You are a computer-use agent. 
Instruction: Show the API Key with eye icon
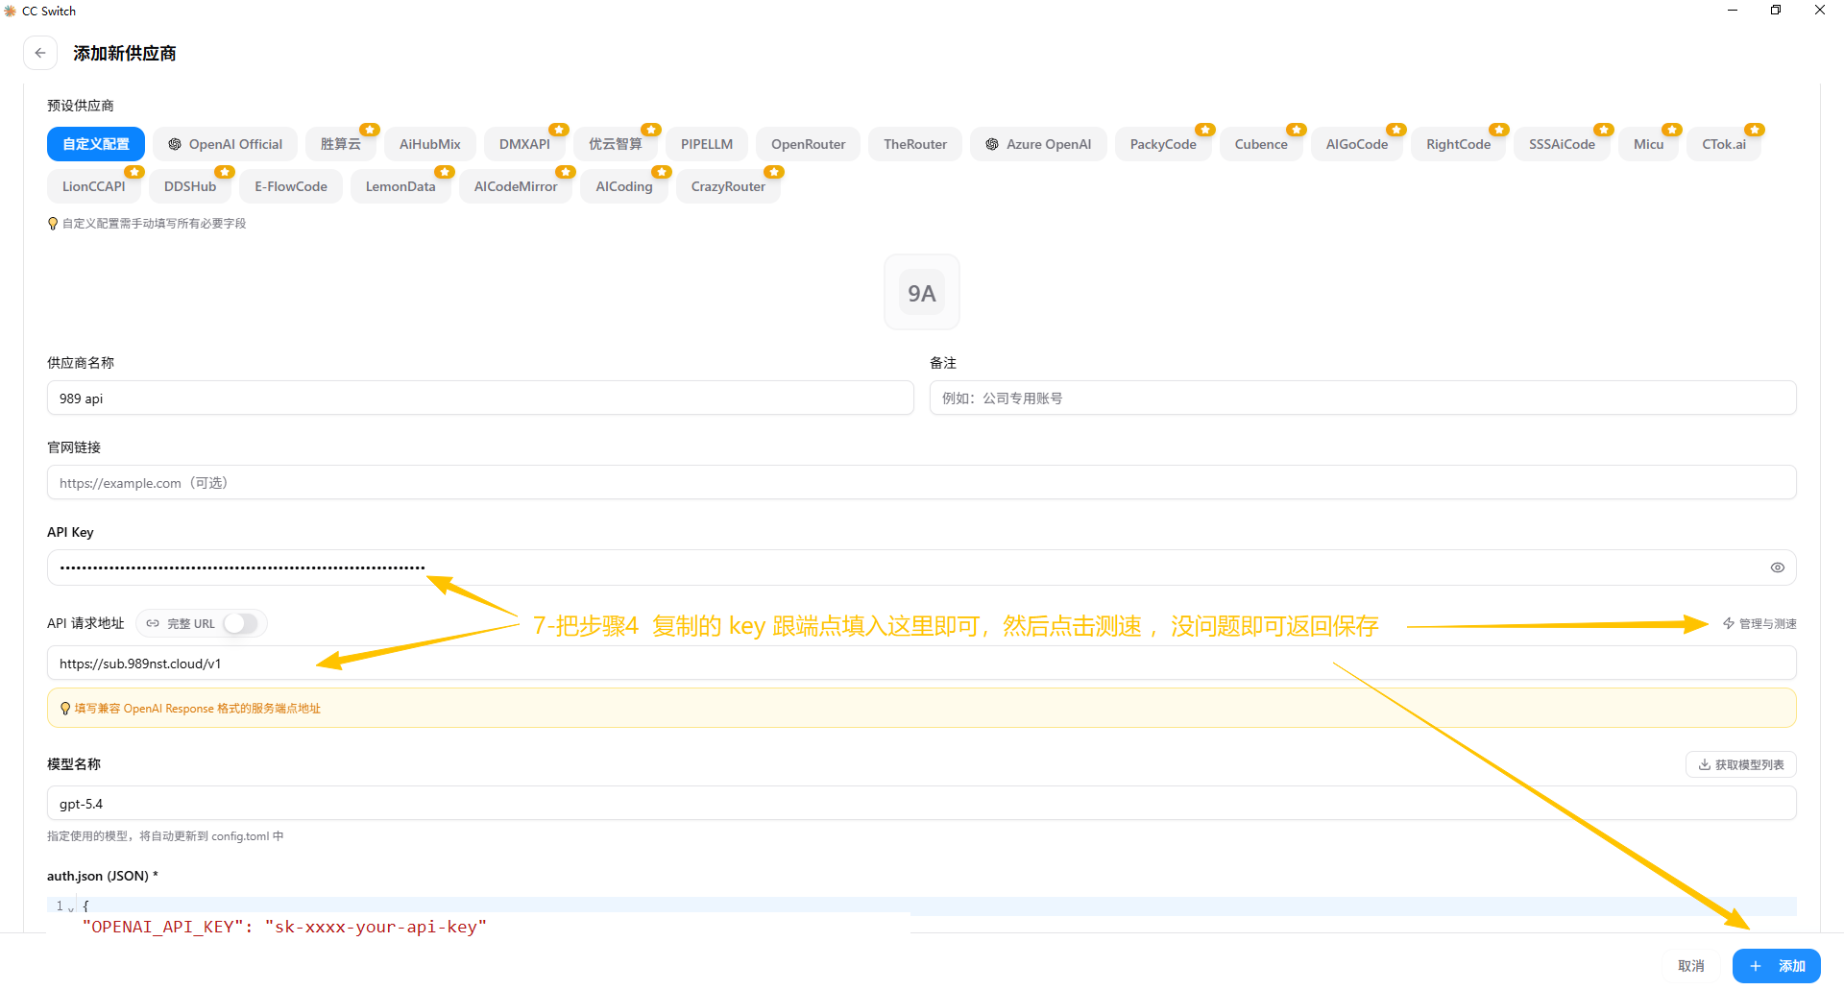pos(1777,567)
